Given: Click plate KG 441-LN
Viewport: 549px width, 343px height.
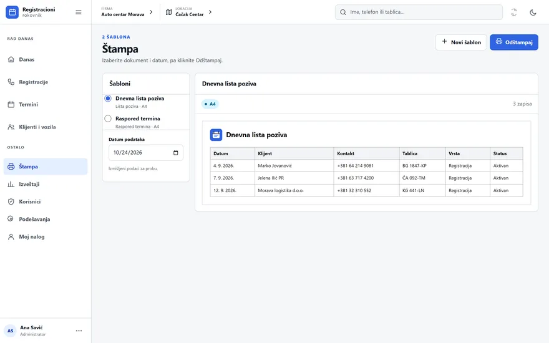Looking at the screenshot, I should [x=413, y=190].
